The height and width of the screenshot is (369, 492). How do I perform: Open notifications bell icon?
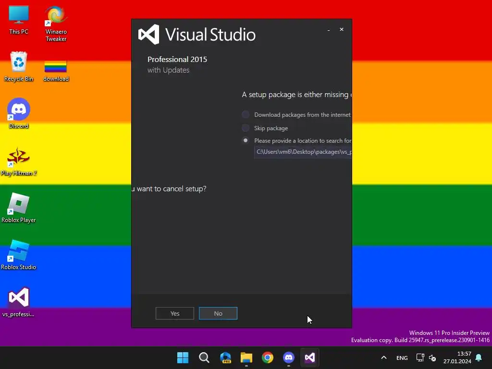coord(479,357)
